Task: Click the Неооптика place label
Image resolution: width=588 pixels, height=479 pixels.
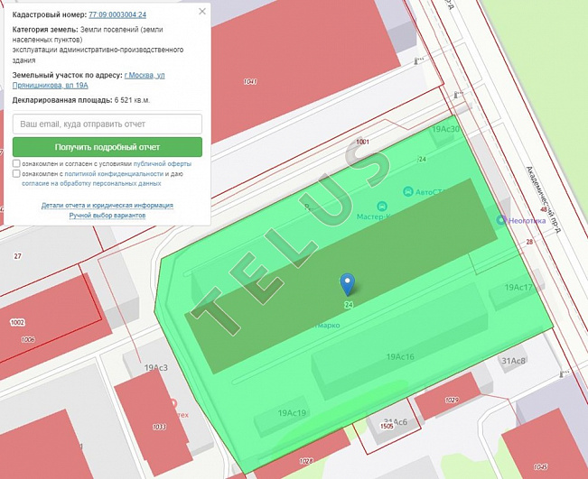Action: coord(527,221)
